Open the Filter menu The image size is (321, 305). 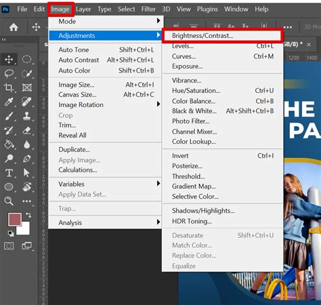[148, 9]
